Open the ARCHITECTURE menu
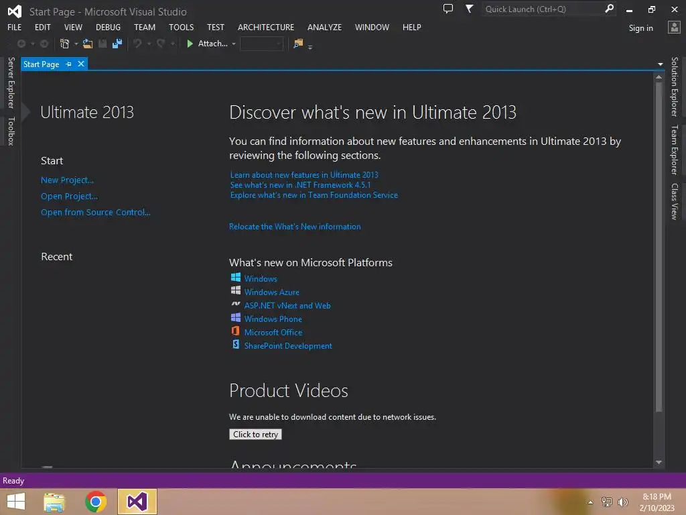Viewport: 686px width, 515px height. (x=266, y=27)
